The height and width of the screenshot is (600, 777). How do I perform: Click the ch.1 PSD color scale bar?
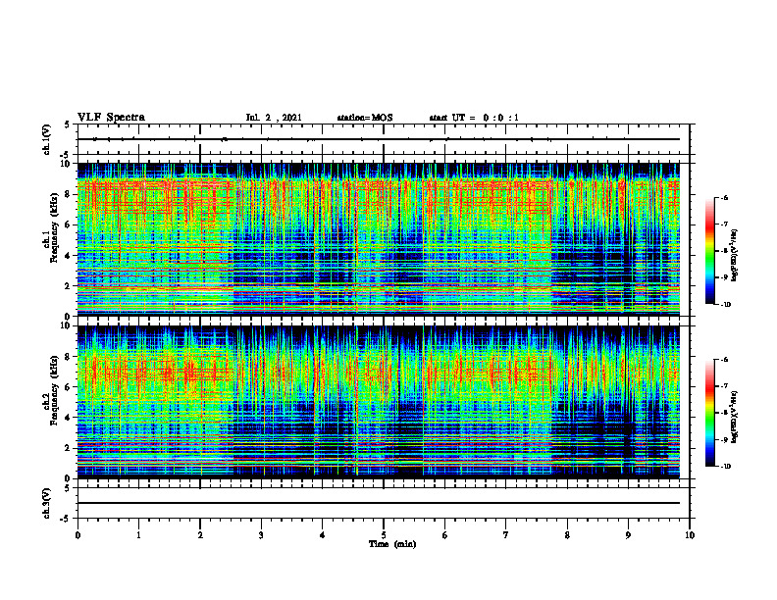click(710, 251)
